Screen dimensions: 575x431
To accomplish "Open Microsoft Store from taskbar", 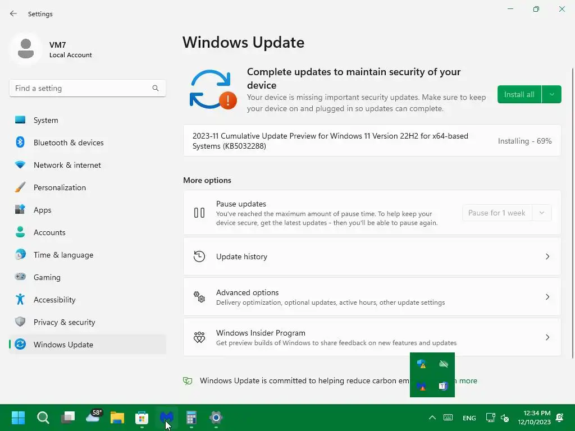I will click(x=142, y=418).
